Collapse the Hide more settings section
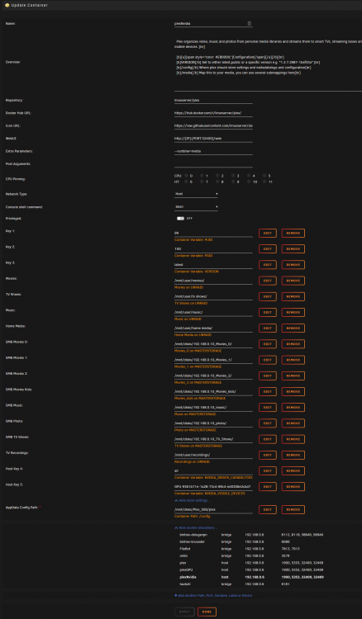362x619 pixels. click(x=191, y=501)
